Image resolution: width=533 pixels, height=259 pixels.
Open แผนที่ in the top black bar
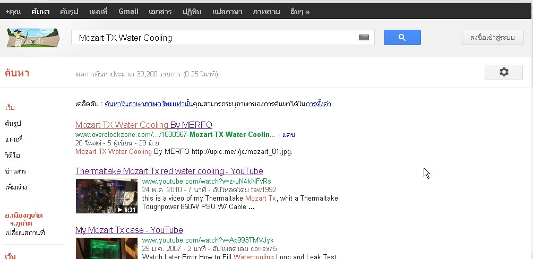coord(98,12)
